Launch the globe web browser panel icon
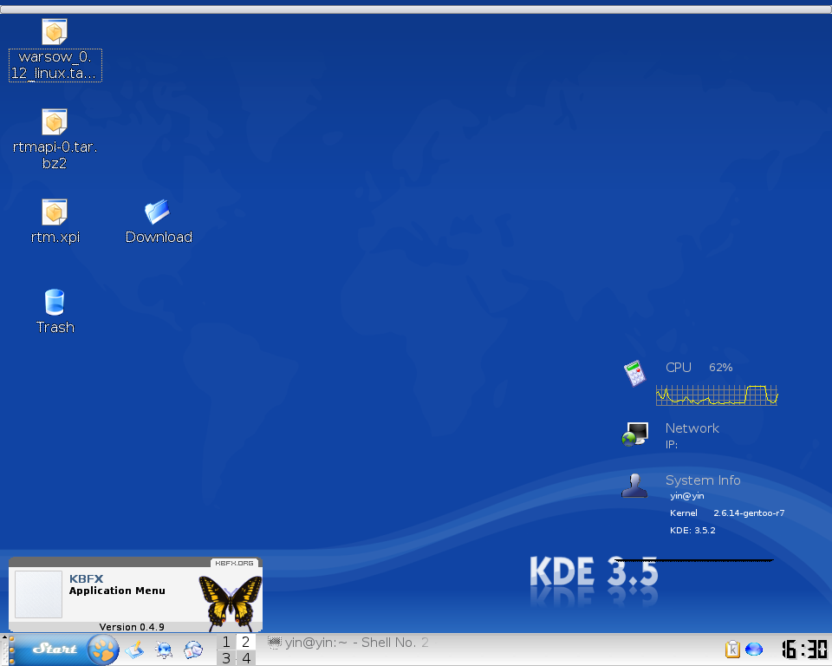This screenshot has width=832, height=666. coord(164,650)
